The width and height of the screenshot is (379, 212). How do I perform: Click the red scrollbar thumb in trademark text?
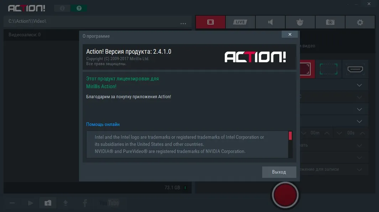(x=290, y=136)
